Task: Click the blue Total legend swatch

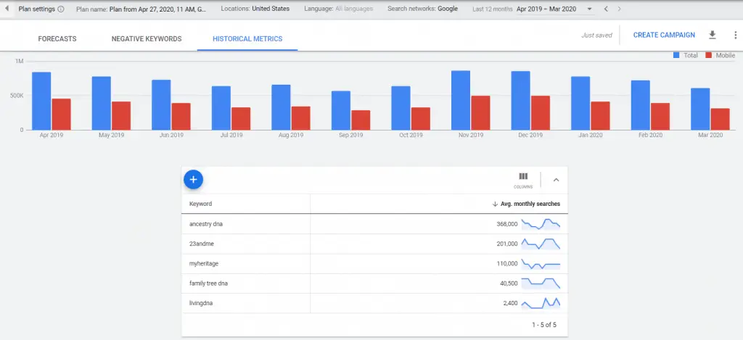Action: coord(676,55)
